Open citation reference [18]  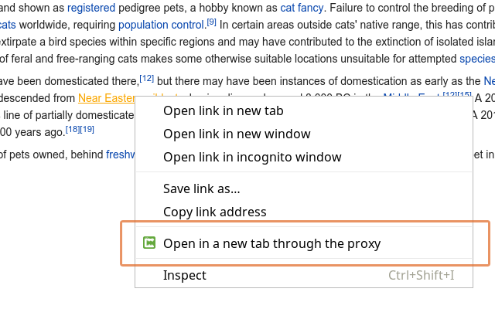coord(73,129)
